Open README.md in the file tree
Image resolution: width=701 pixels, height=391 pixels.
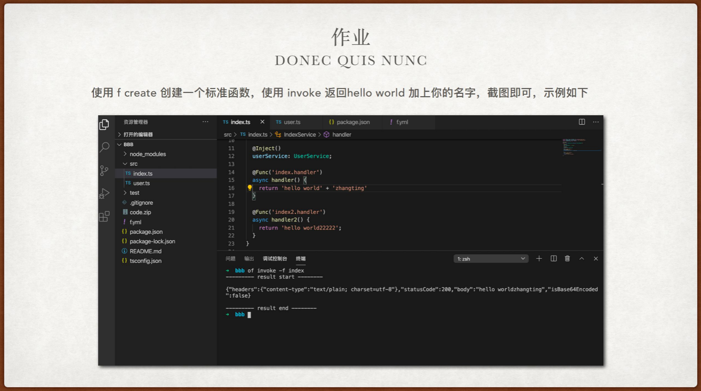click(x=145, y=251)
